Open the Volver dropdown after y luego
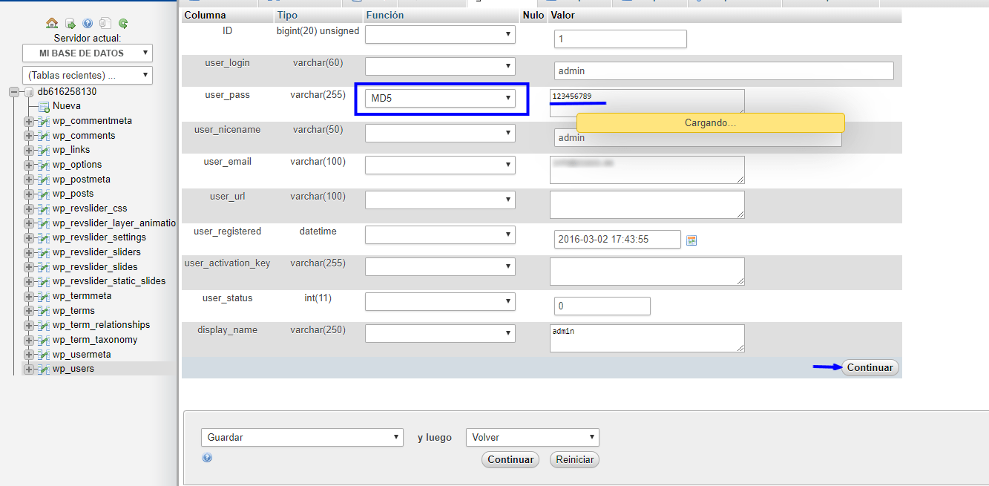 (x=532, y=437)
